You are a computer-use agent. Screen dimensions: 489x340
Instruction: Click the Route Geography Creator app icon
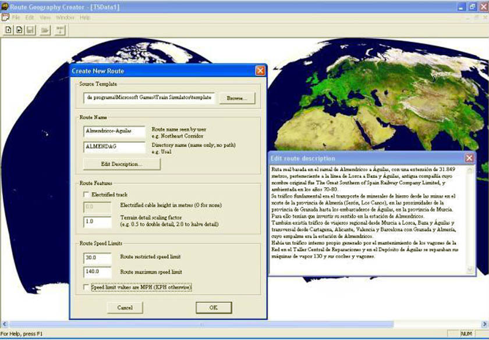(6, 6)
